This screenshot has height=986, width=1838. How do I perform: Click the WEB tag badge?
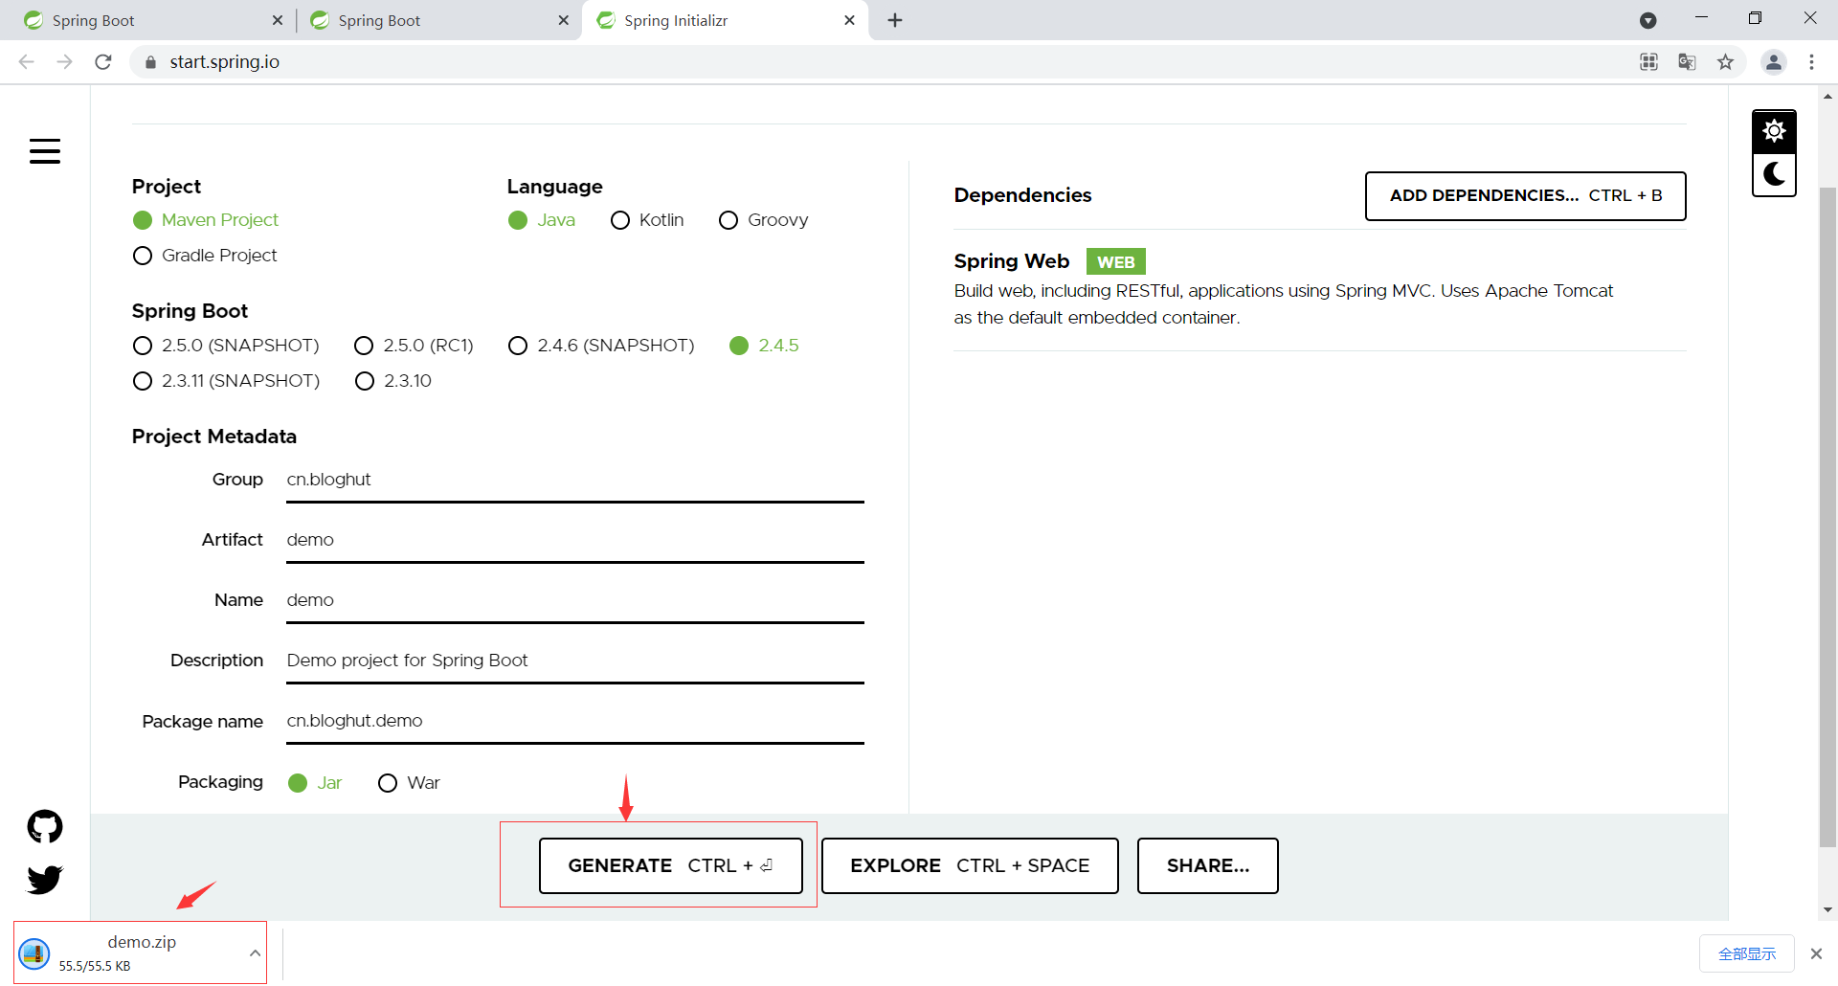point(1115,261)
